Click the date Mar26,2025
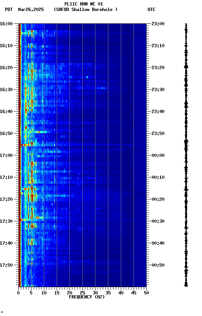 point(31,10)
